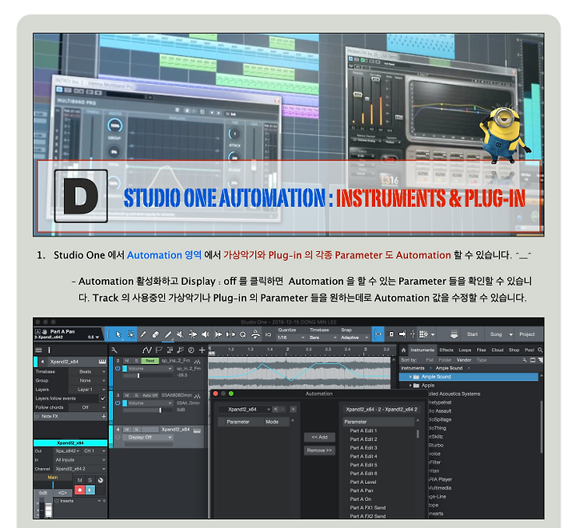Open Xpand!2_x64 device dropdown in Automation
Screen dimensions: 576x528
pyautogui.click(x=244, y=410)
